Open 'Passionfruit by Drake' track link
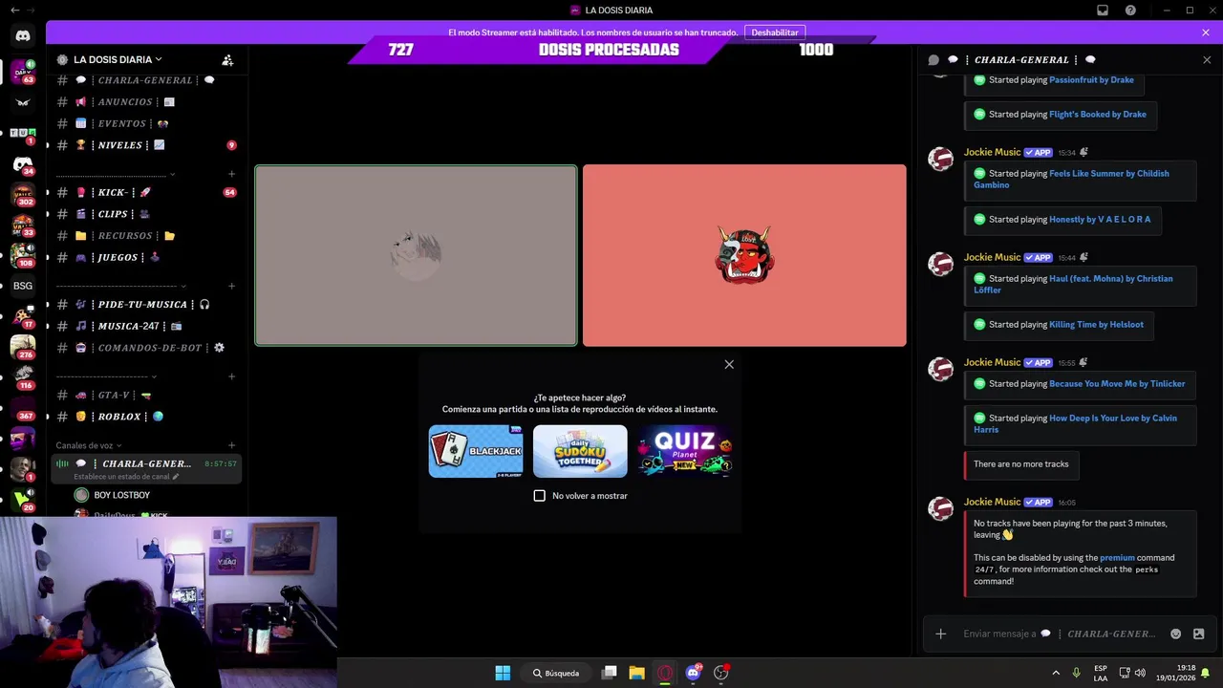The height and width of the screenshot is (688, 1223). (x=1091, y=80)
